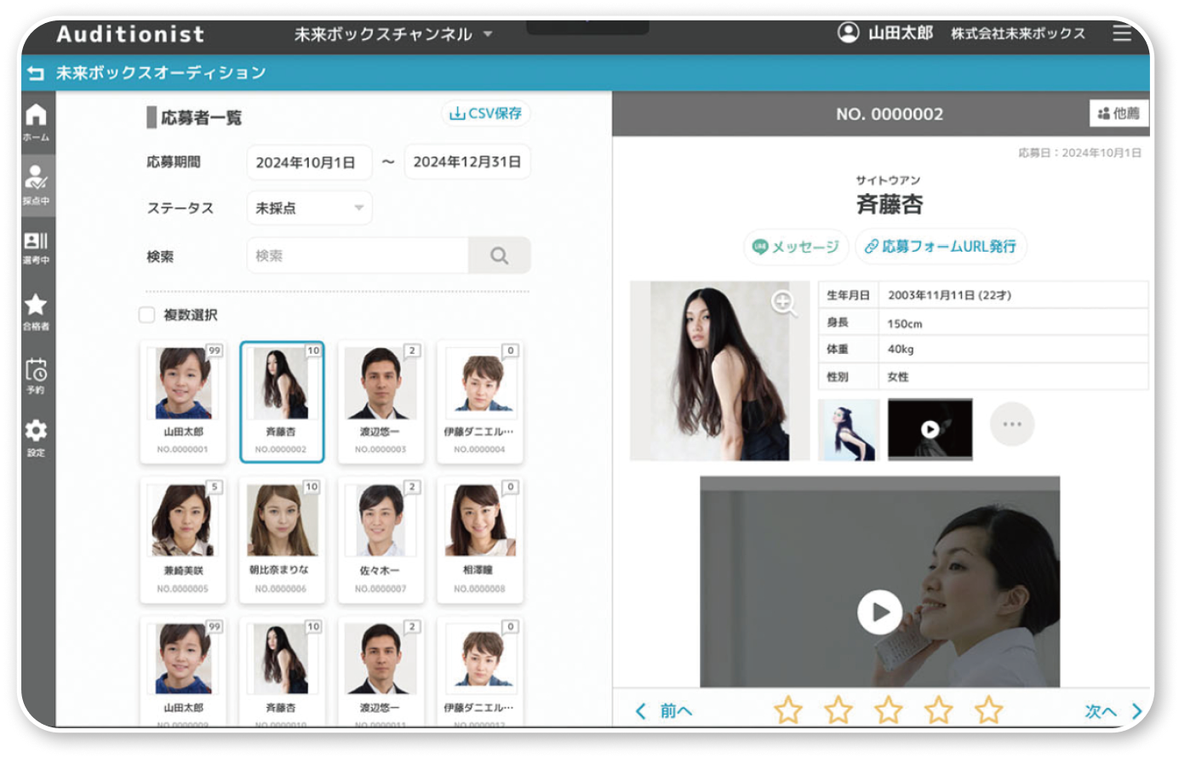Screen dimensions: 1179x758
Task: Go back using the return arrow icon
Action: coord(34,73)
